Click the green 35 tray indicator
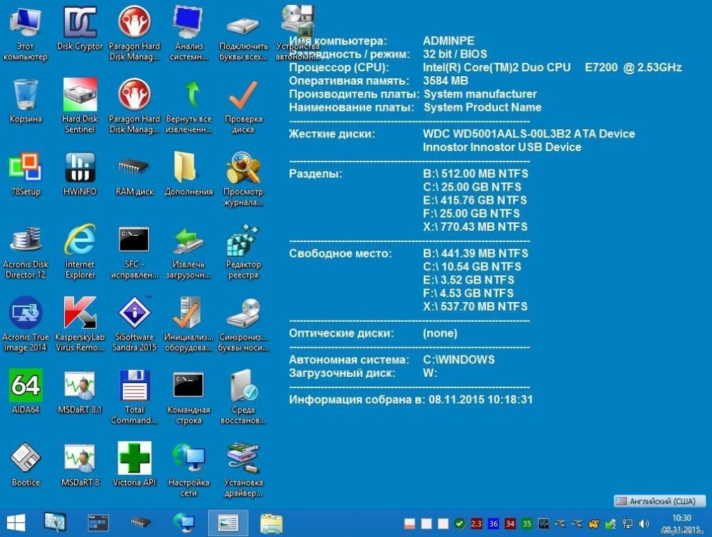The image size is (712, 537). click(527, 524)
